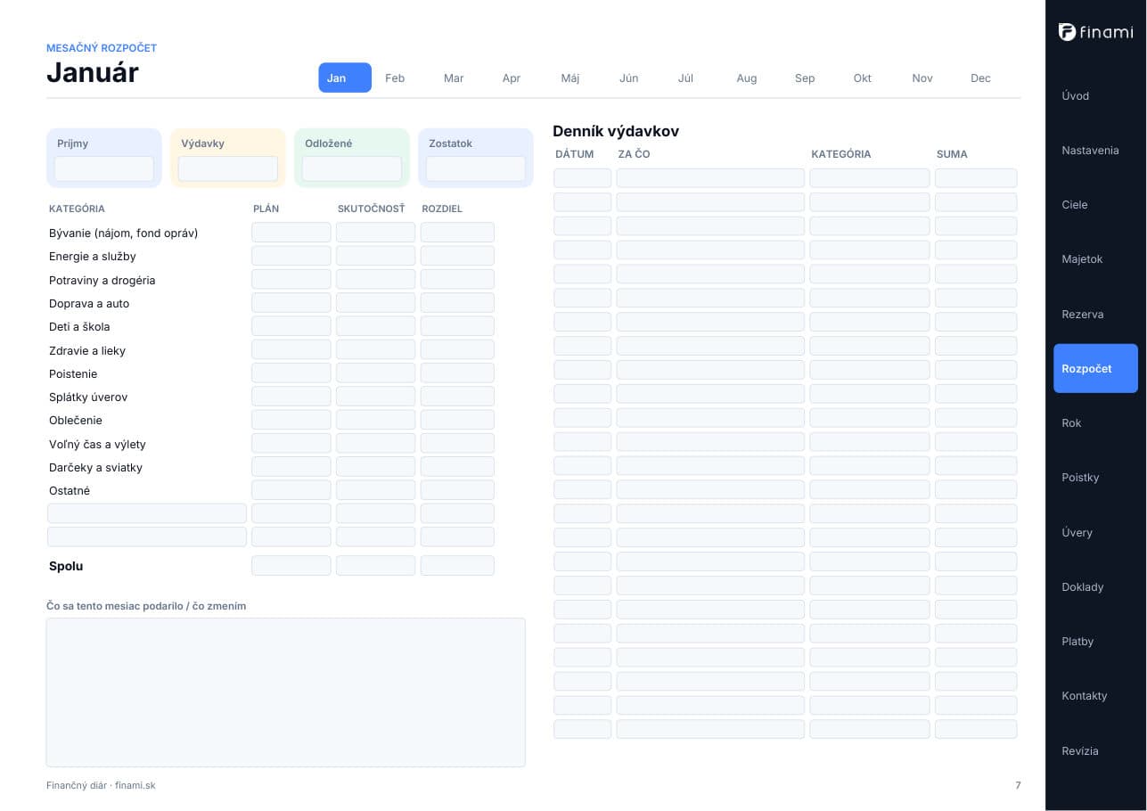This screenshot has height=811, width=1147.
Task: Select the Okt month tab
Action: pyautogui.click(x=863, y=78)
